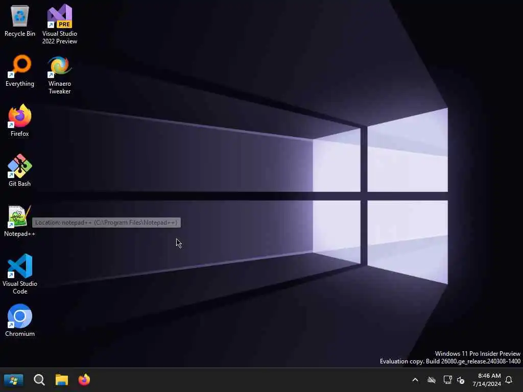Screen dimensions: 523x392
Task: Open the Start menu button
Action: (13, 380)
